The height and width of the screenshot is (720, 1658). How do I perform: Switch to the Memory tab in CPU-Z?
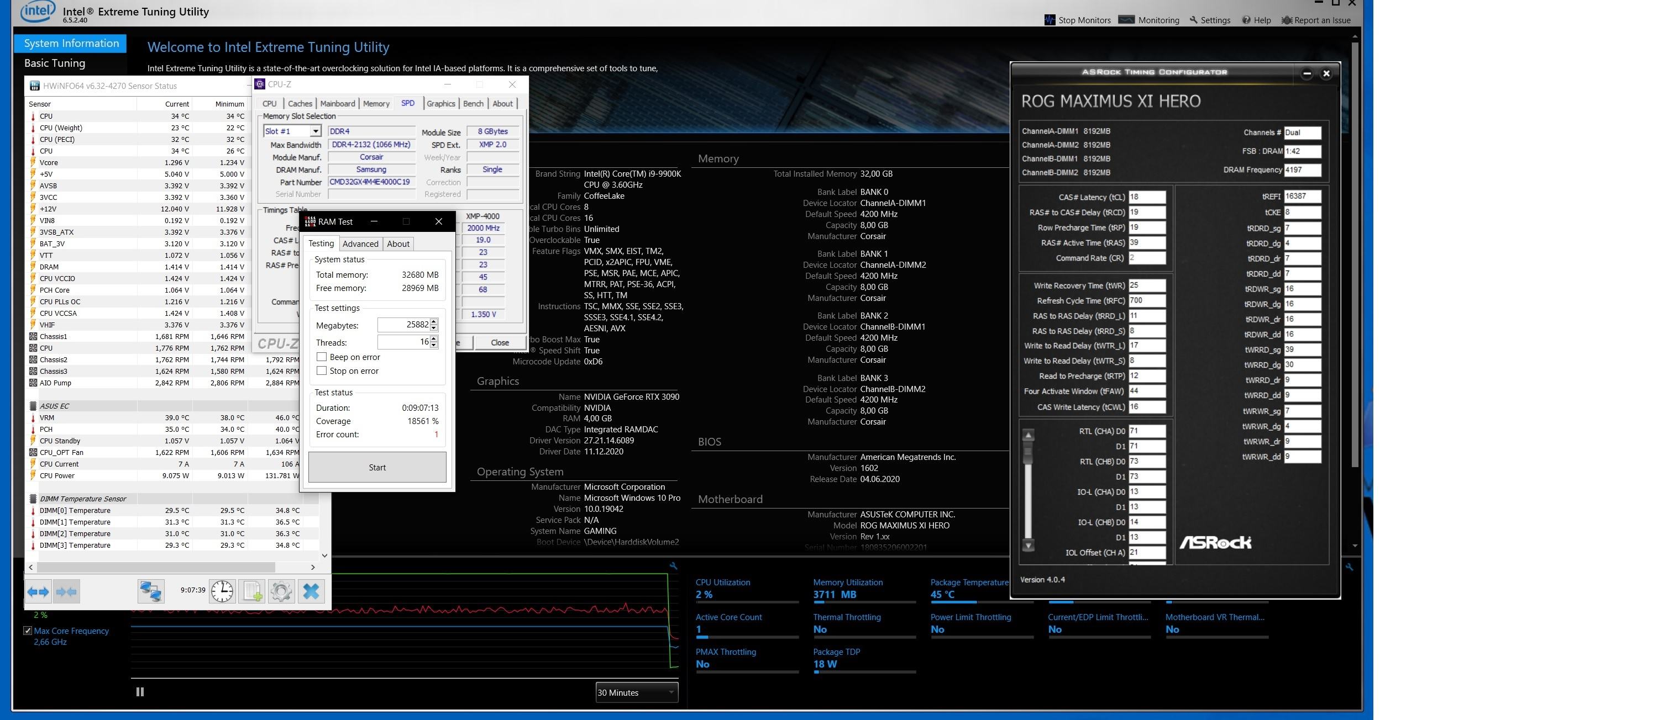click(x=376, y=103)
